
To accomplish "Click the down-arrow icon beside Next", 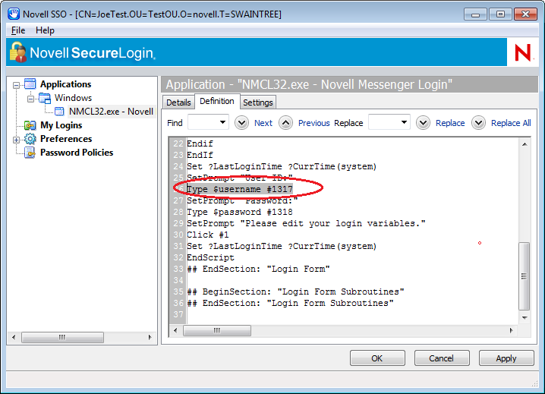I will point(241,123).
